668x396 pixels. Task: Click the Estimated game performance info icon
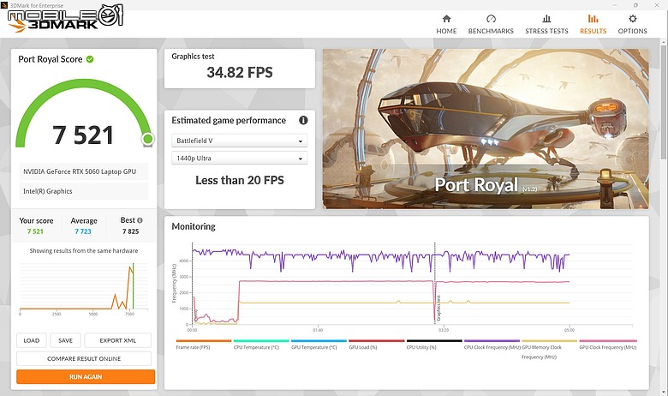303,120
